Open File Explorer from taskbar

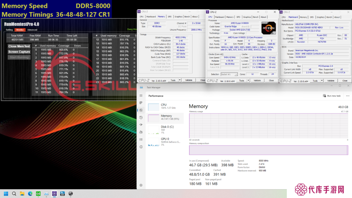click(22, 193)
